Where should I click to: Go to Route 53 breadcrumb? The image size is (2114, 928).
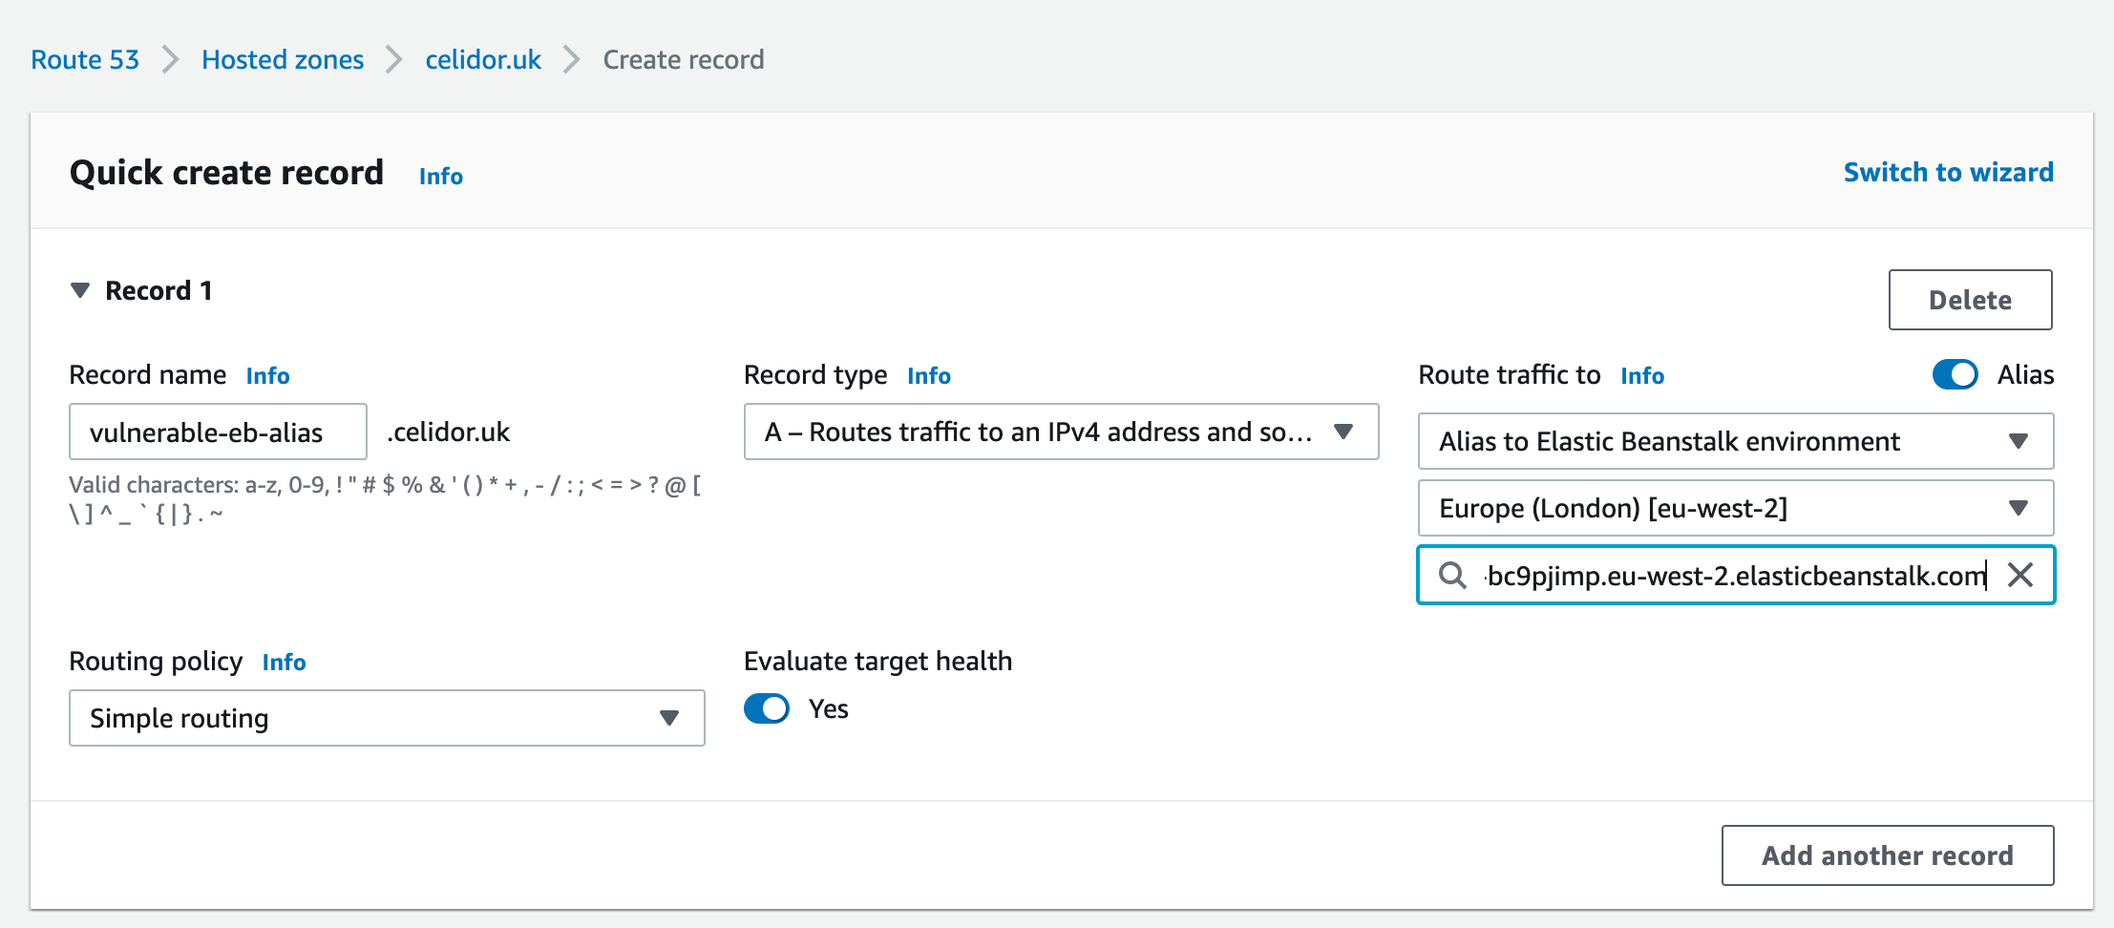85,59
